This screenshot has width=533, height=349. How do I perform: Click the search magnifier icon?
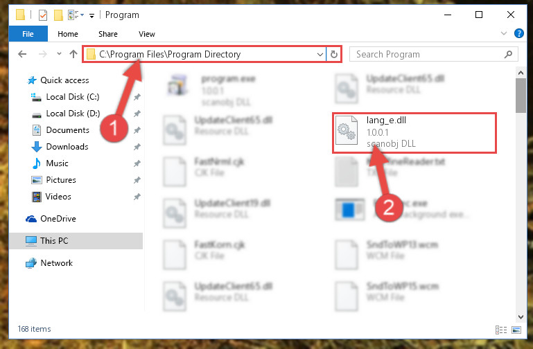click(x=508, y=54)
